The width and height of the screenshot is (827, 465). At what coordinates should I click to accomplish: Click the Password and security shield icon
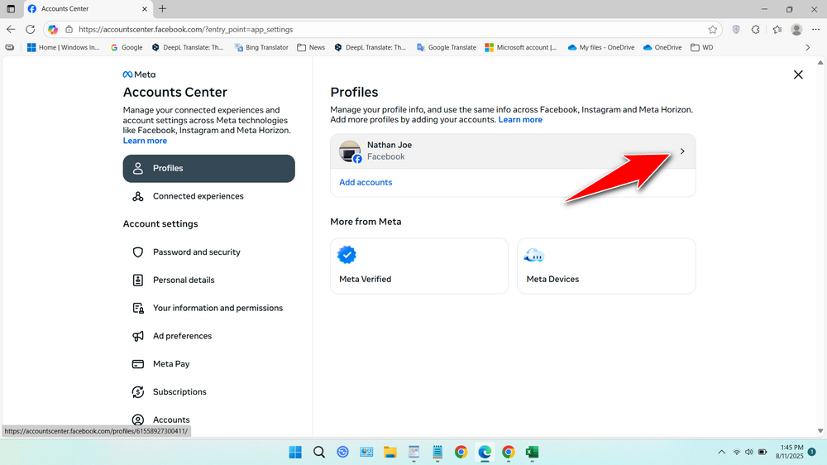(x=137, y=252)
